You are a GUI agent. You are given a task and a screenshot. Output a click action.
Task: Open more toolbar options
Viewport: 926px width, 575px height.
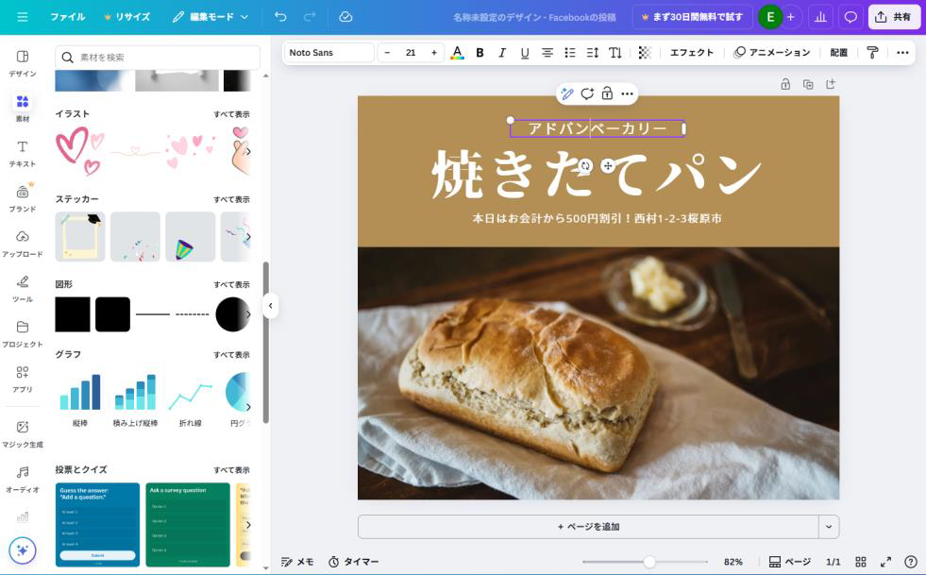(902, 53)
